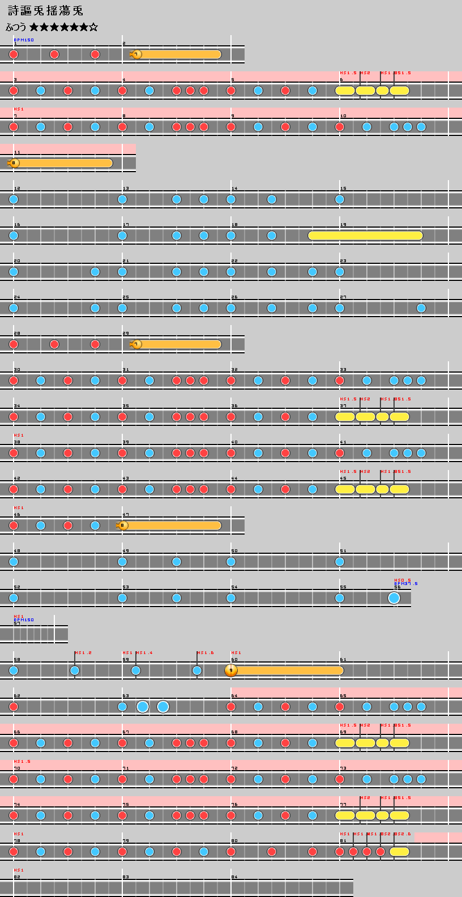This screenshot has height=897, width=462.
Task: Select the BPM37.5 marker near measure 56
Action: [406, 584]
